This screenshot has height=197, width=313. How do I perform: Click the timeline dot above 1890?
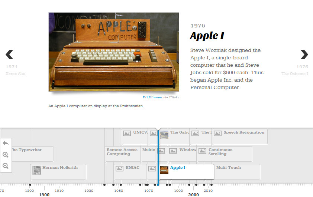click(x=30, y=185)
